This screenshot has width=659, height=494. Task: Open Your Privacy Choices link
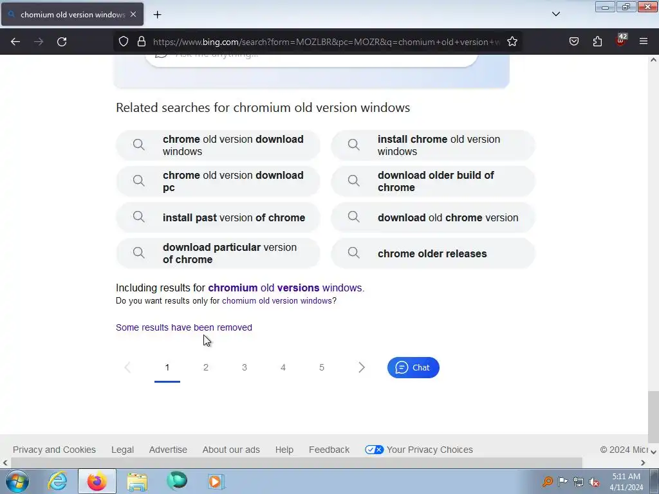419,450
